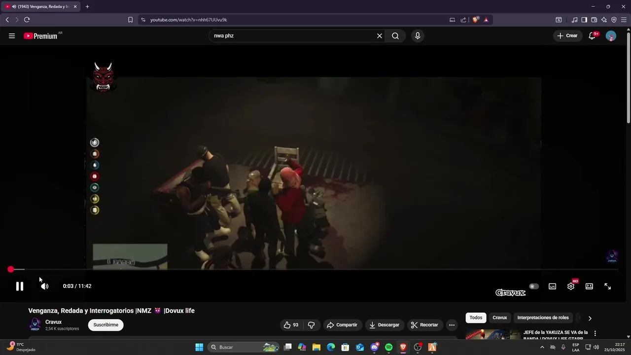
Task: Open the Brave main menu
Action: point(624,20)
